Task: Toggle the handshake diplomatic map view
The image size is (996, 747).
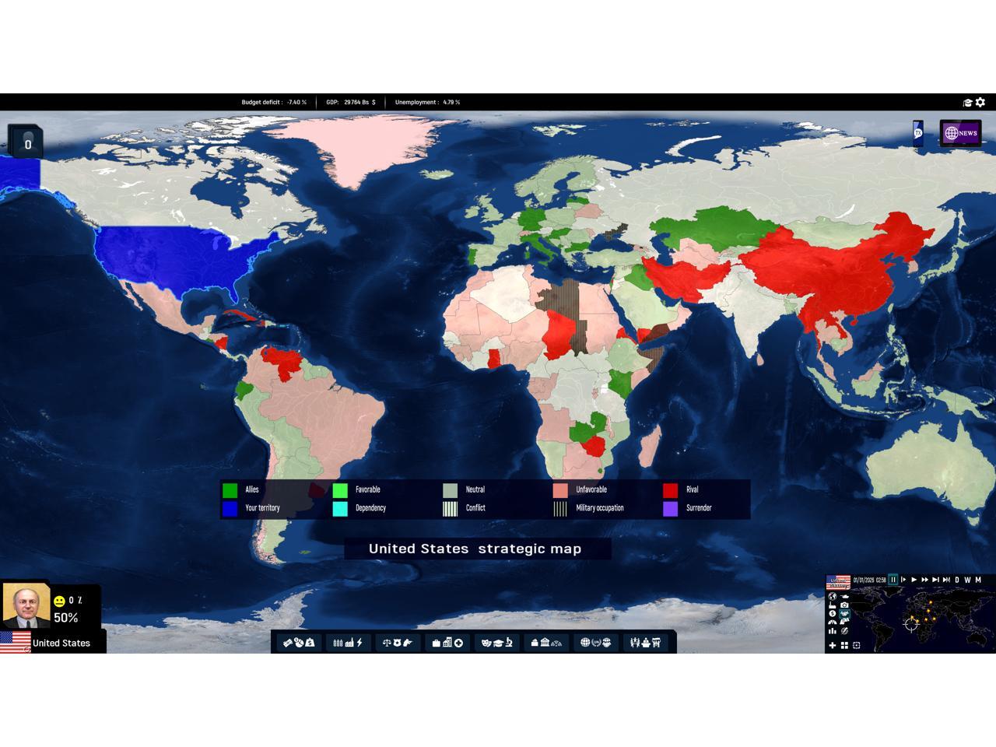Action: 845,614
